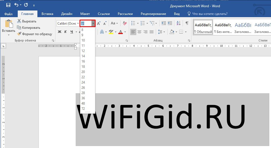This screenshot has width=271, height=148.
Task: Center align text
Action: 139,32
